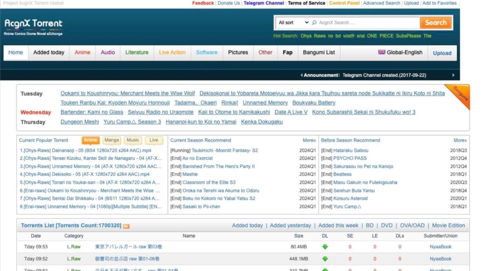Open the Telegram Channel link
The height and width of the screenshot is (271, 483).
pos(264,3)
